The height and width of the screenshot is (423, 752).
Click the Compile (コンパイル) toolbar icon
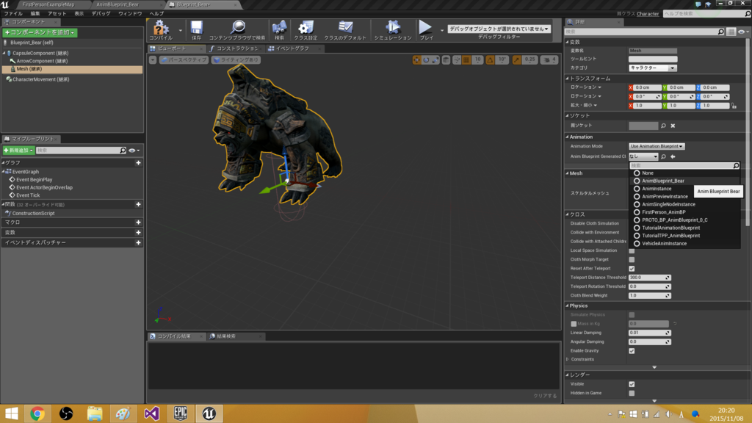pos(161,27)
